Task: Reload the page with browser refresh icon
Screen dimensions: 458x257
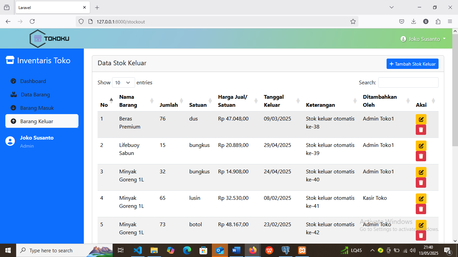Action: 32,21
